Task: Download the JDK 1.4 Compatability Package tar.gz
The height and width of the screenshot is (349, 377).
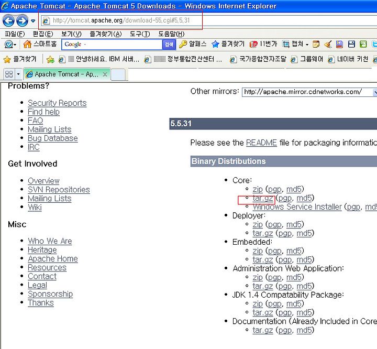Action: coord(262,313)
